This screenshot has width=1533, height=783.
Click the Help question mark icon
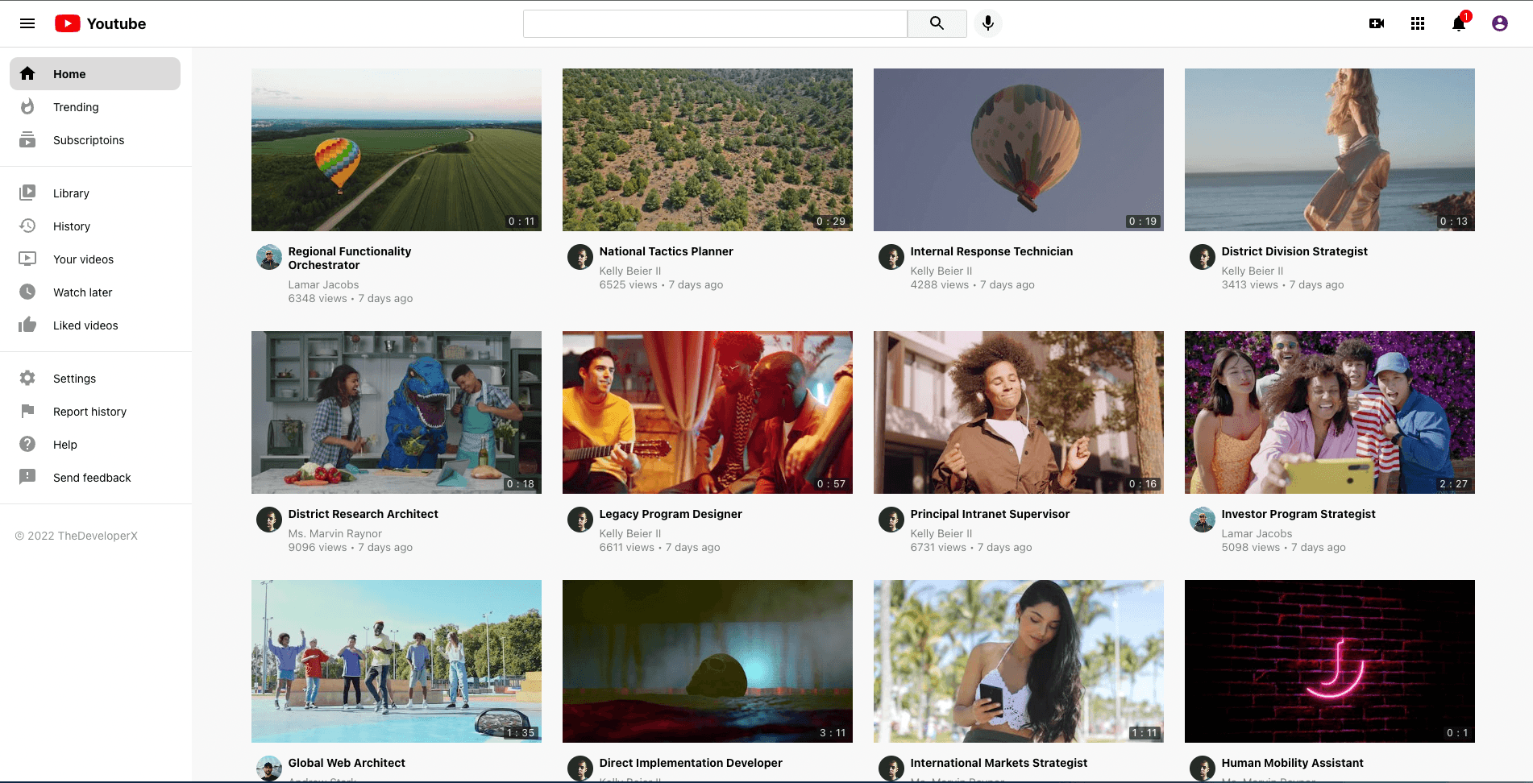click(27, 444)
